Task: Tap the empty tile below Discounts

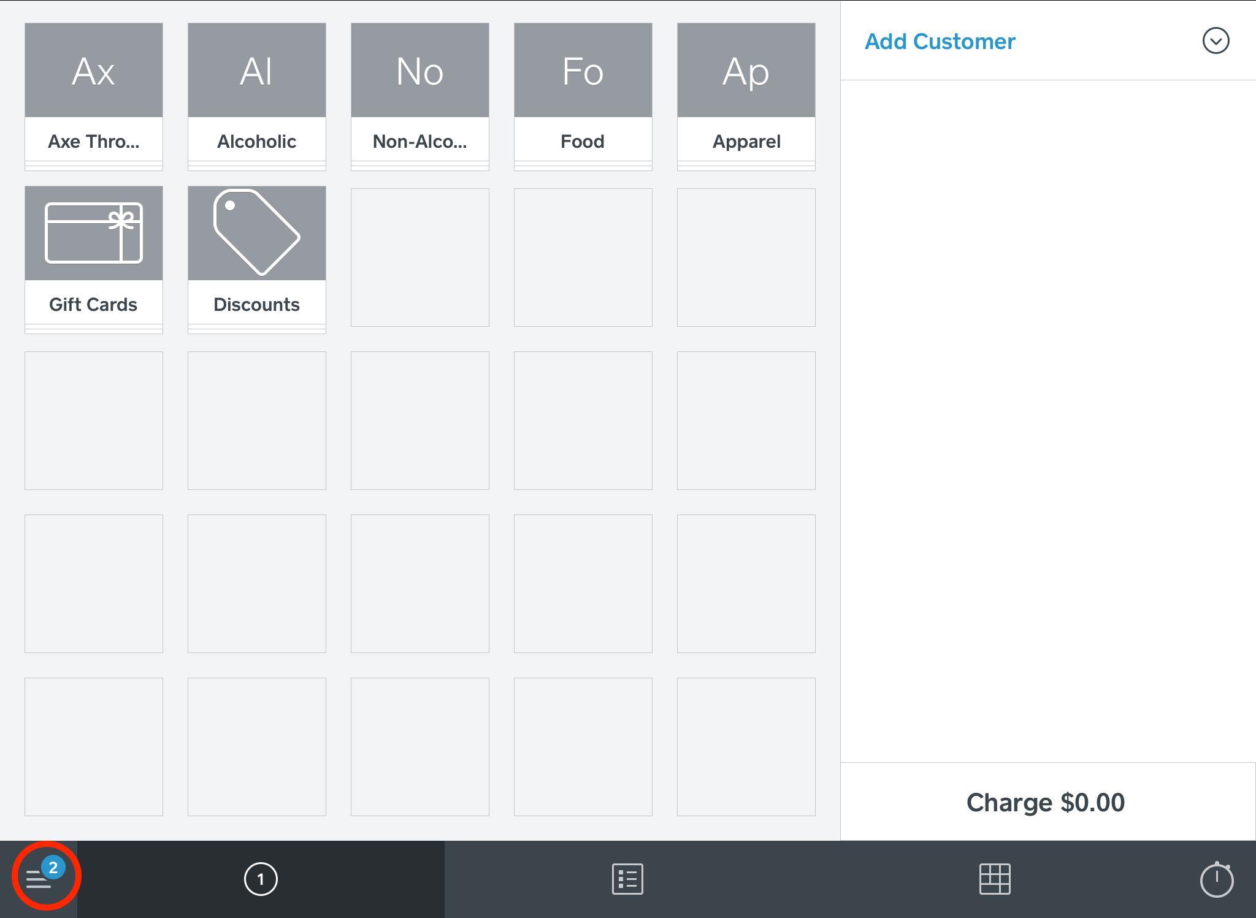Action: coord(257,421)
